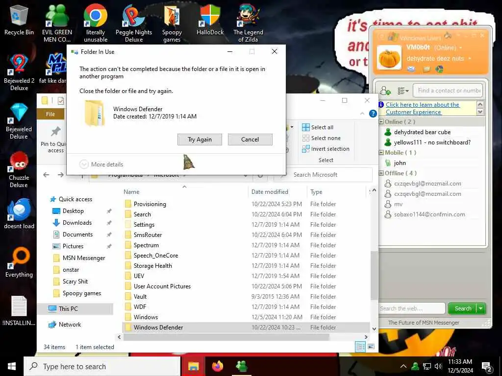Launch the Bejeweled Deluxe diamond icon

pos(19,121)
